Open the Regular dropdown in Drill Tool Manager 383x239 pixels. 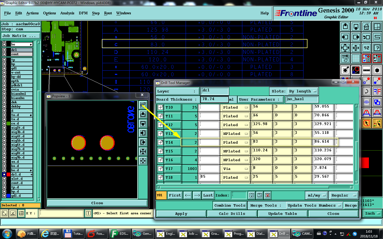tap(343, 195)
